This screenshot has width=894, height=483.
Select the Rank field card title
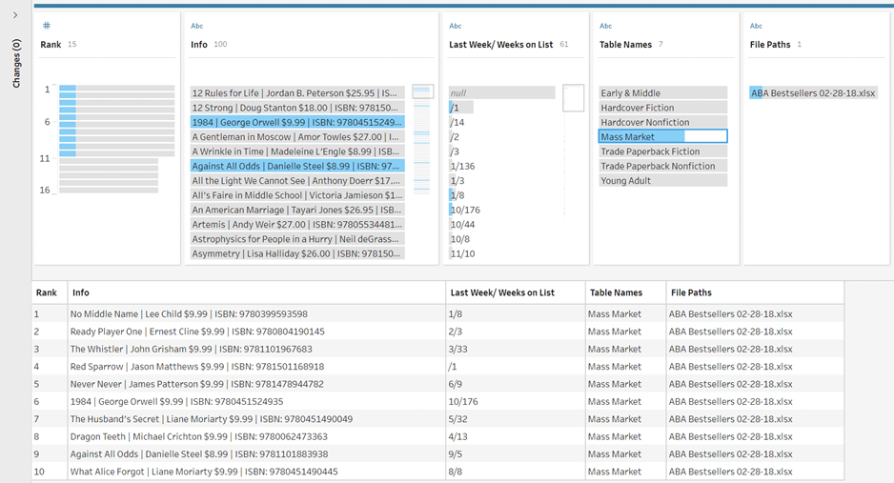pyautogui.click(x=51, y=45)
